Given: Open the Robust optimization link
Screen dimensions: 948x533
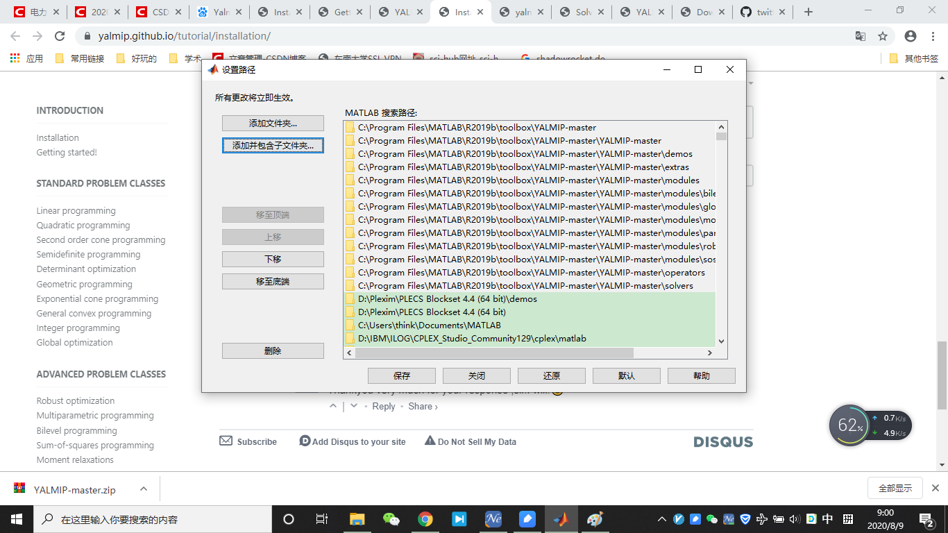Looking at the screenshot, I should (76, 400).
